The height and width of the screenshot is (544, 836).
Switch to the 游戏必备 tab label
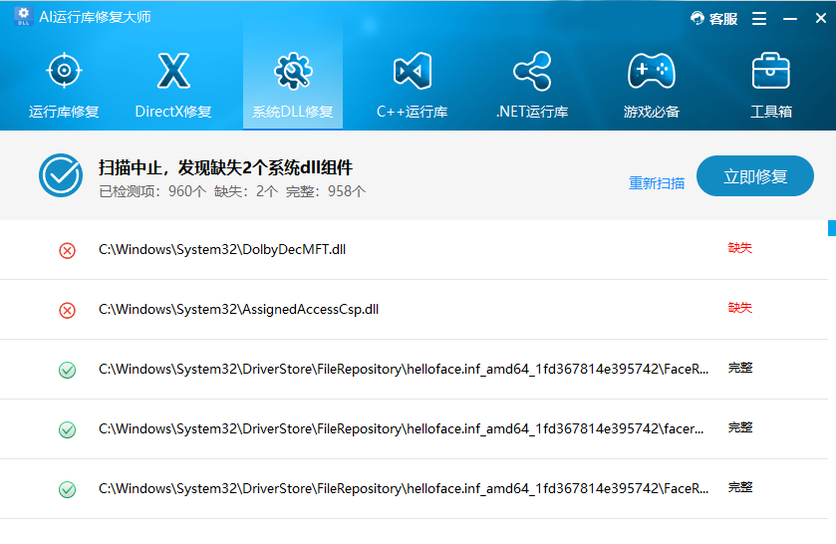tap(652, 112)
